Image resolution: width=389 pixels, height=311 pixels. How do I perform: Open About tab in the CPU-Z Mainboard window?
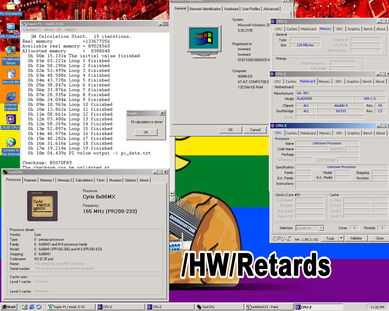[x=380, y=82]
